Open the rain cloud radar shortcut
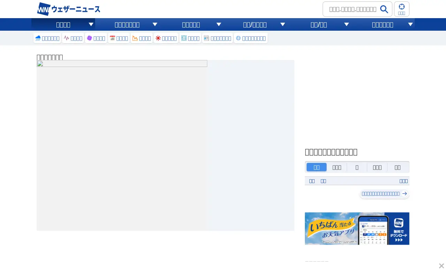This screenshot has height=279, width=446. pyautogui.click(x=47, y=38)
